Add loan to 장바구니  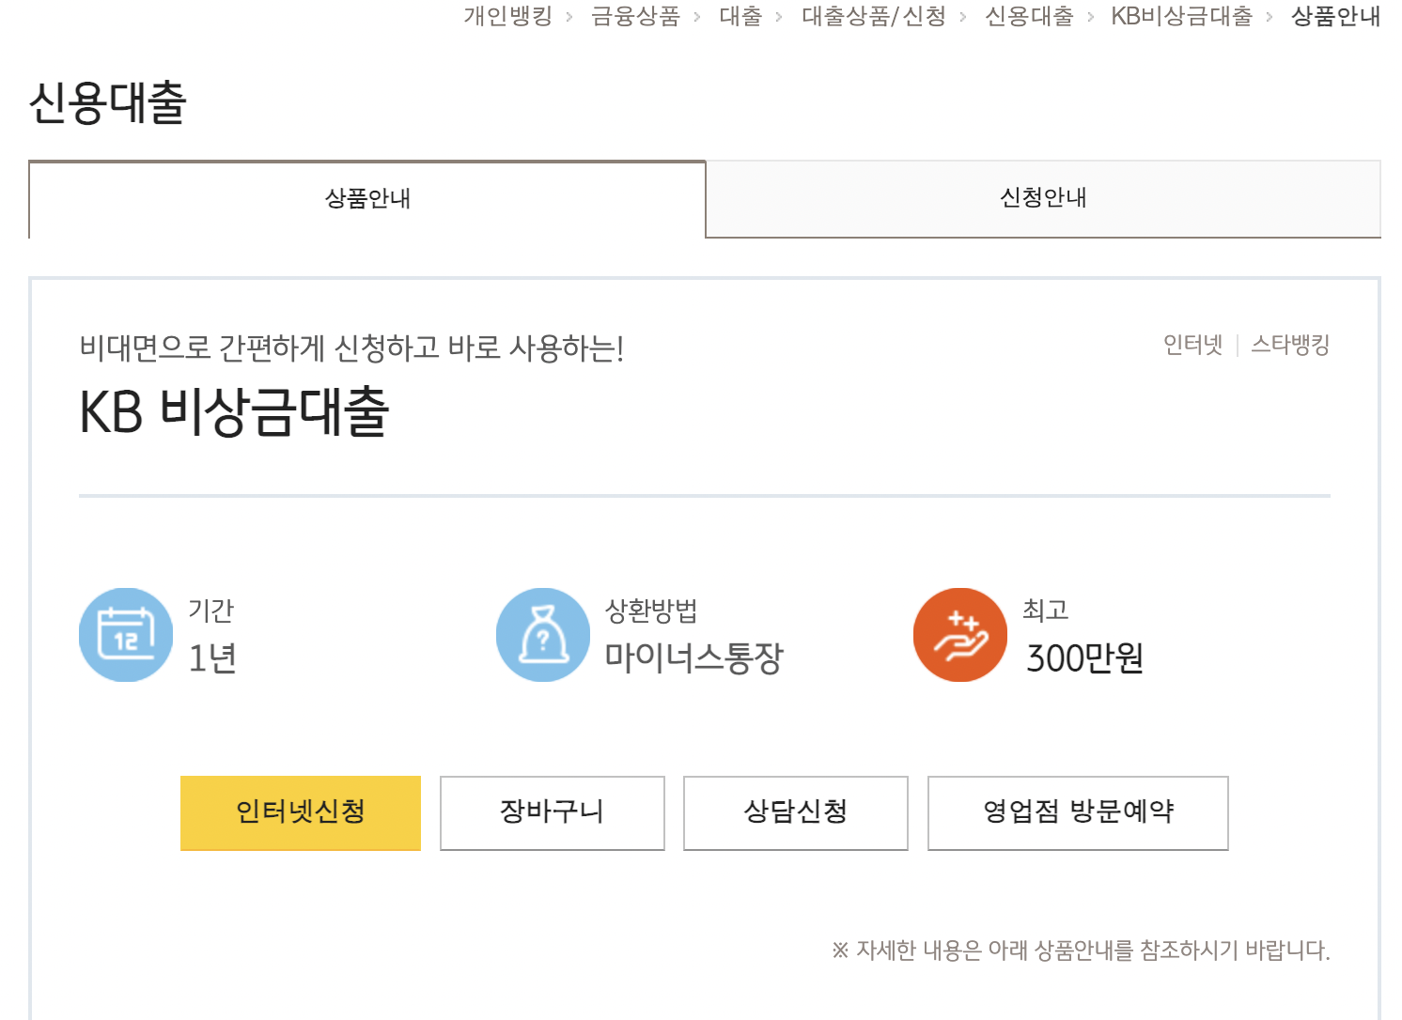coord(553,812)
